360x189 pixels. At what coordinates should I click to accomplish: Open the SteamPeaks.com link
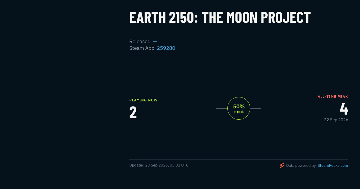(x=333, y=165)
